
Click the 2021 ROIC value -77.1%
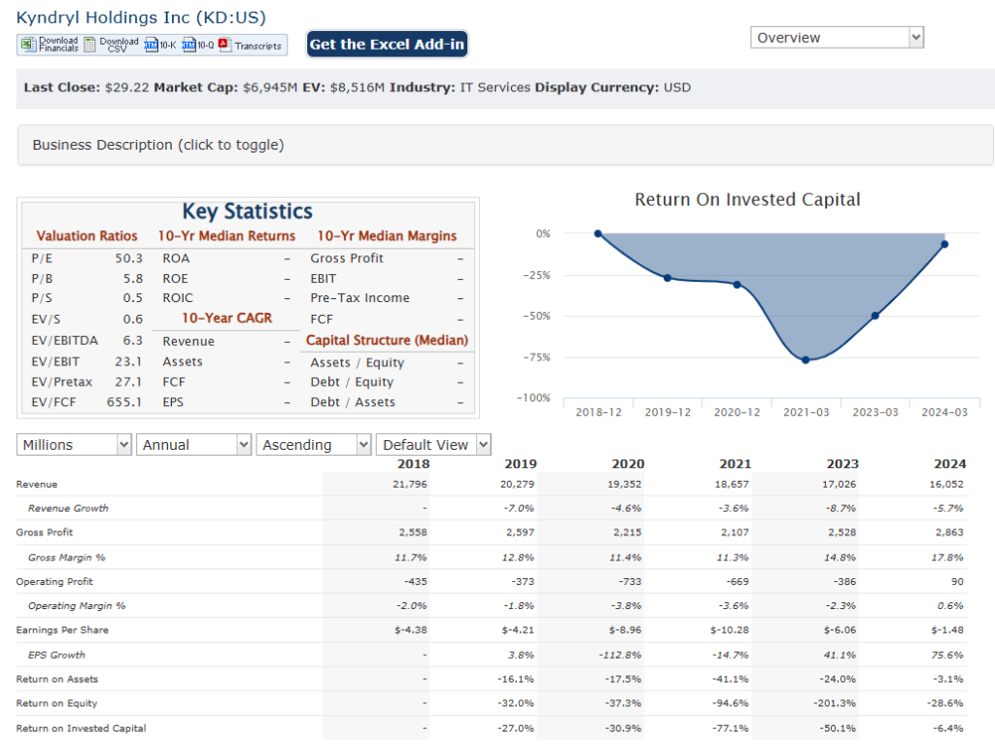731,729
